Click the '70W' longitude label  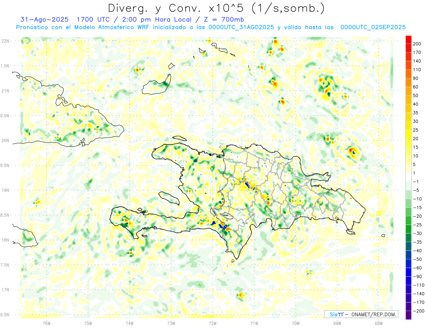[x=296, y=323]
